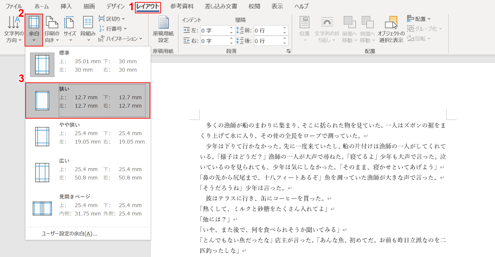Open the paragraph dialog launcher in 段落
This screenshot has width=495, height=257.
288,51
